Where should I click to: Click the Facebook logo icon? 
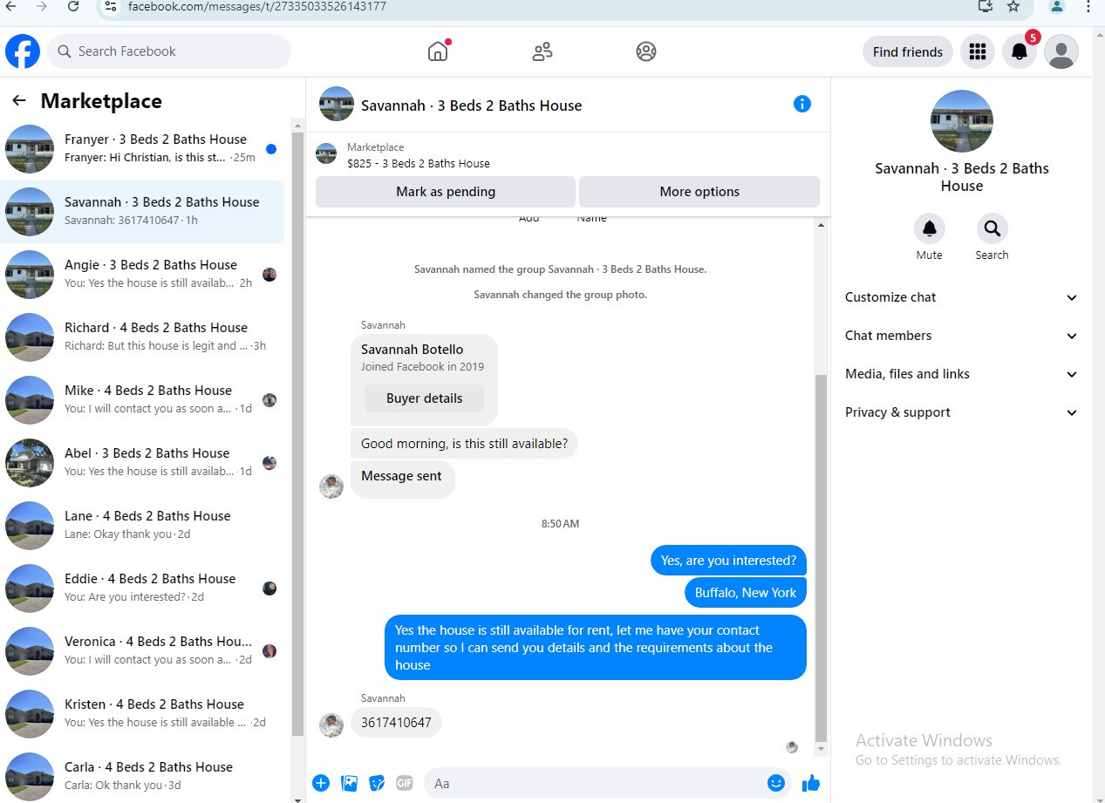tap(23, 51)
